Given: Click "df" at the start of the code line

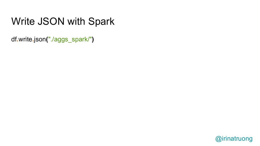Looking at the screenshot, I should (x=14, y=39).
